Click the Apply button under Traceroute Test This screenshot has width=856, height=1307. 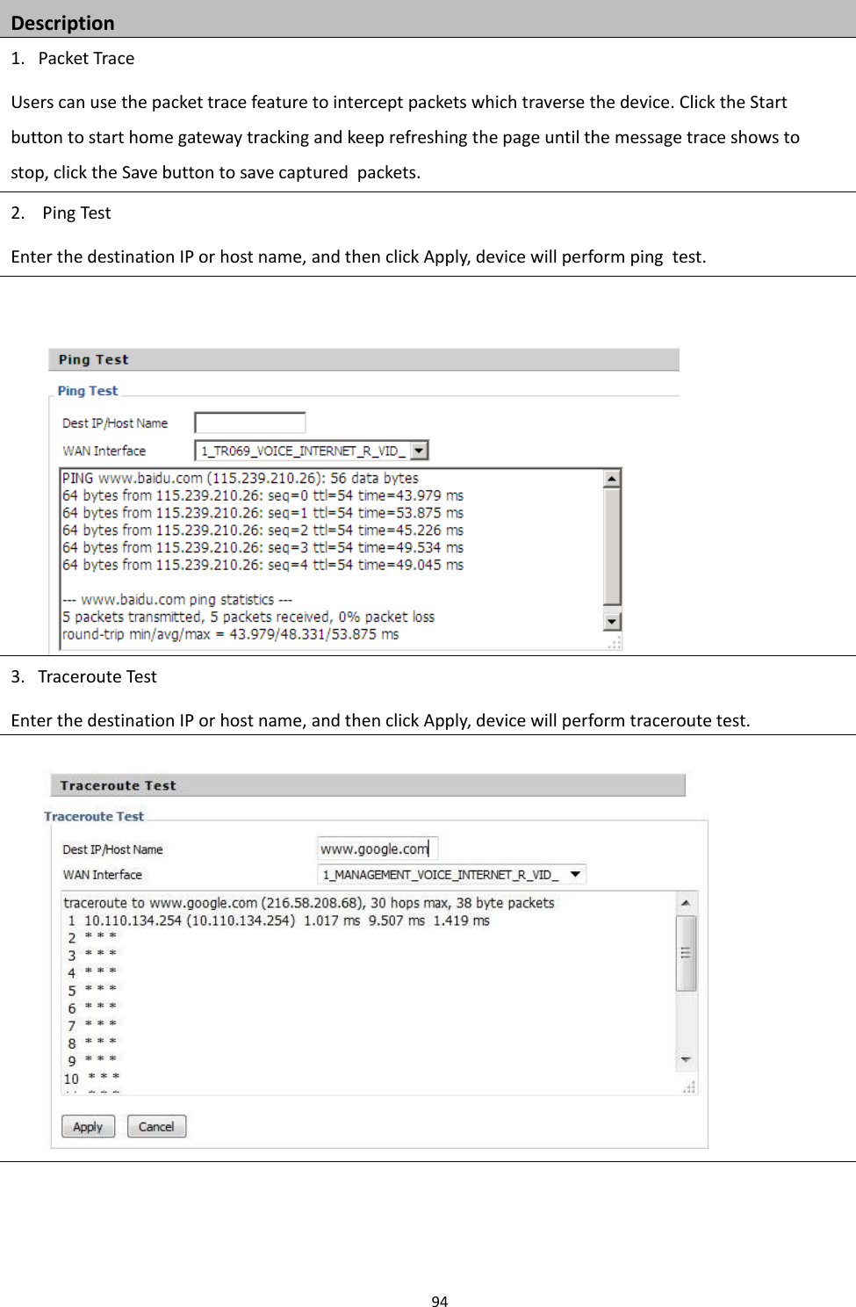click(87, 1126)
